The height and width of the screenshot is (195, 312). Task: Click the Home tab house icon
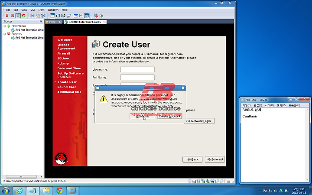(x=47, y=22)
